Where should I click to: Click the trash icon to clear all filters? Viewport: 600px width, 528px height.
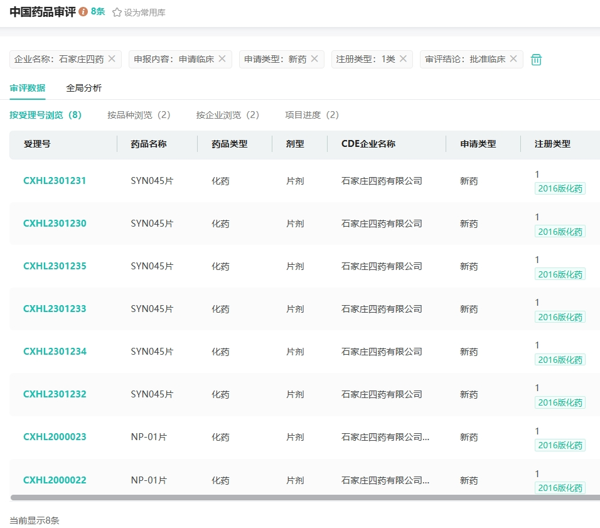[536, 60]
